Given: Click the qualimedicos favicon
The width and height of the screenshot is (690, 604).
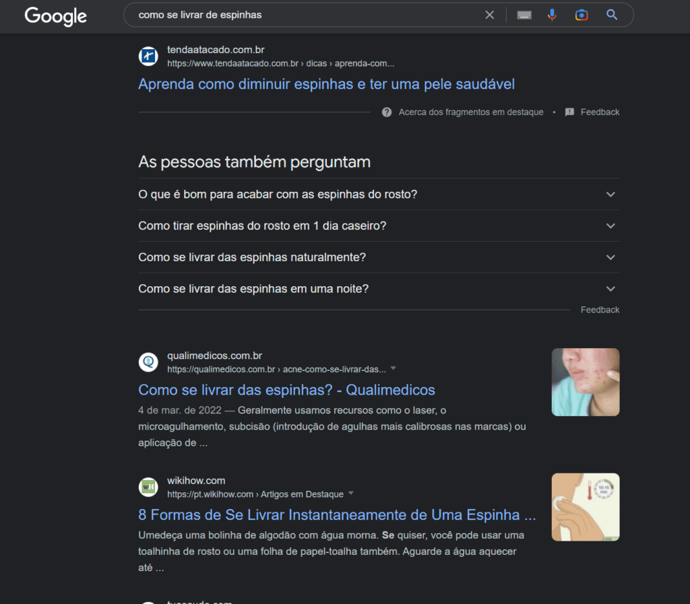Looking at the screenshot, I should click(x=148, y=362).
